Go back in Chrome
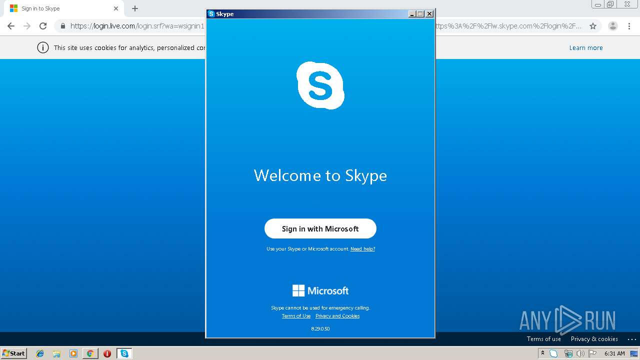The height and width of the screenshot is (360, 640). point(11,26)
